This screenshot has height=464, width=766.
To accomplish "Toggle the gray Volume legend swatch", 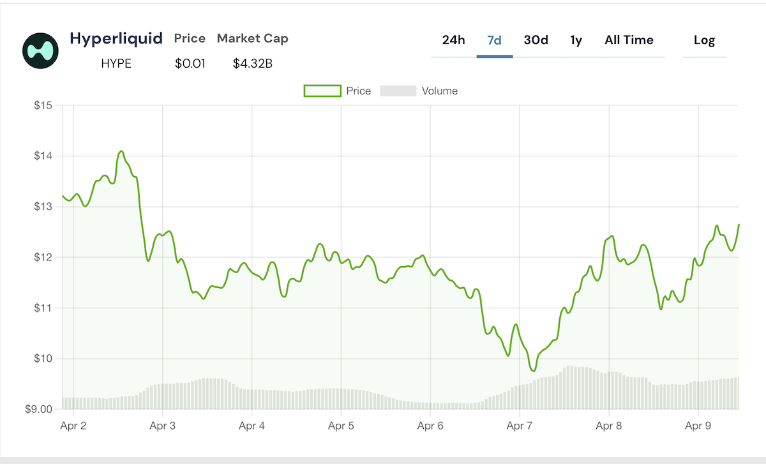I will (398, 91).
